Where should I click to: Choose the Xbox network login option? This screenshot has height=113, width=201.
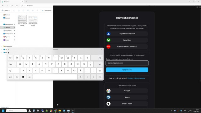(127, 40)
